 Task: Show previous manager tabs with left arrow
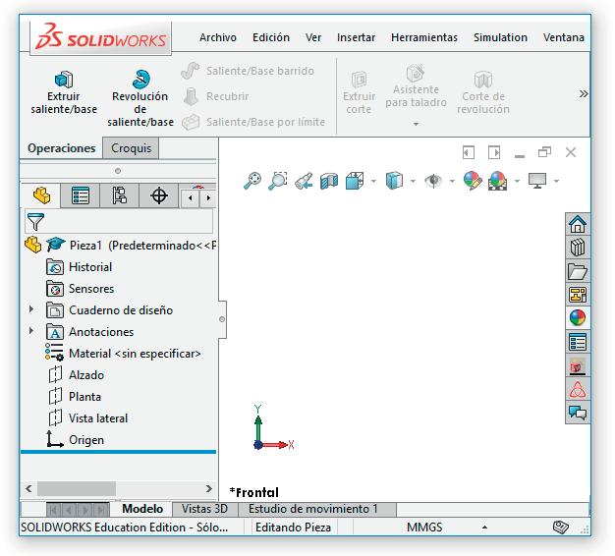[x=191, y=198]
